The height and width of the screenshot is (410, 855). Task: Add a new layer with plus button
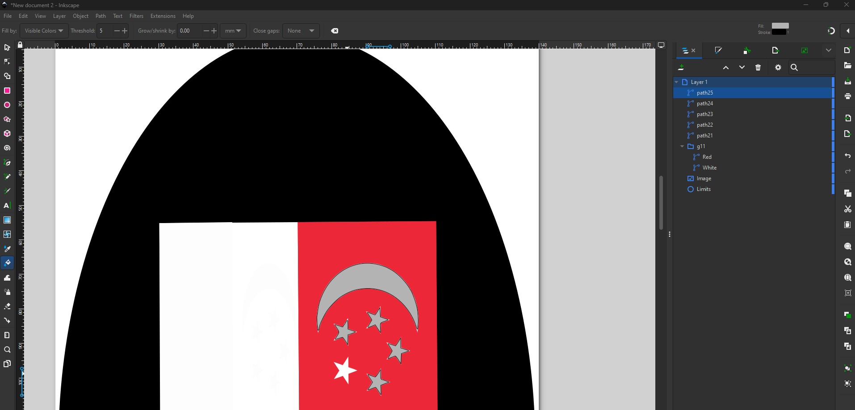681,67
